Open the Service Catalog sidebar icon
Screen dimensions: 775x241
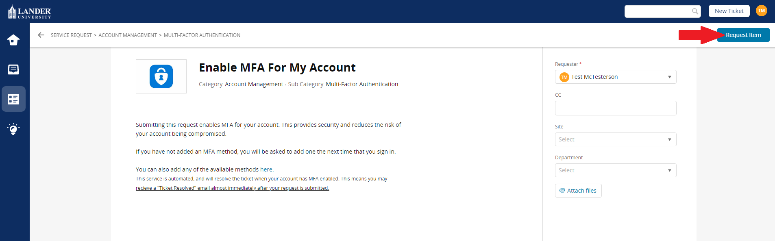tap(13, 99)
